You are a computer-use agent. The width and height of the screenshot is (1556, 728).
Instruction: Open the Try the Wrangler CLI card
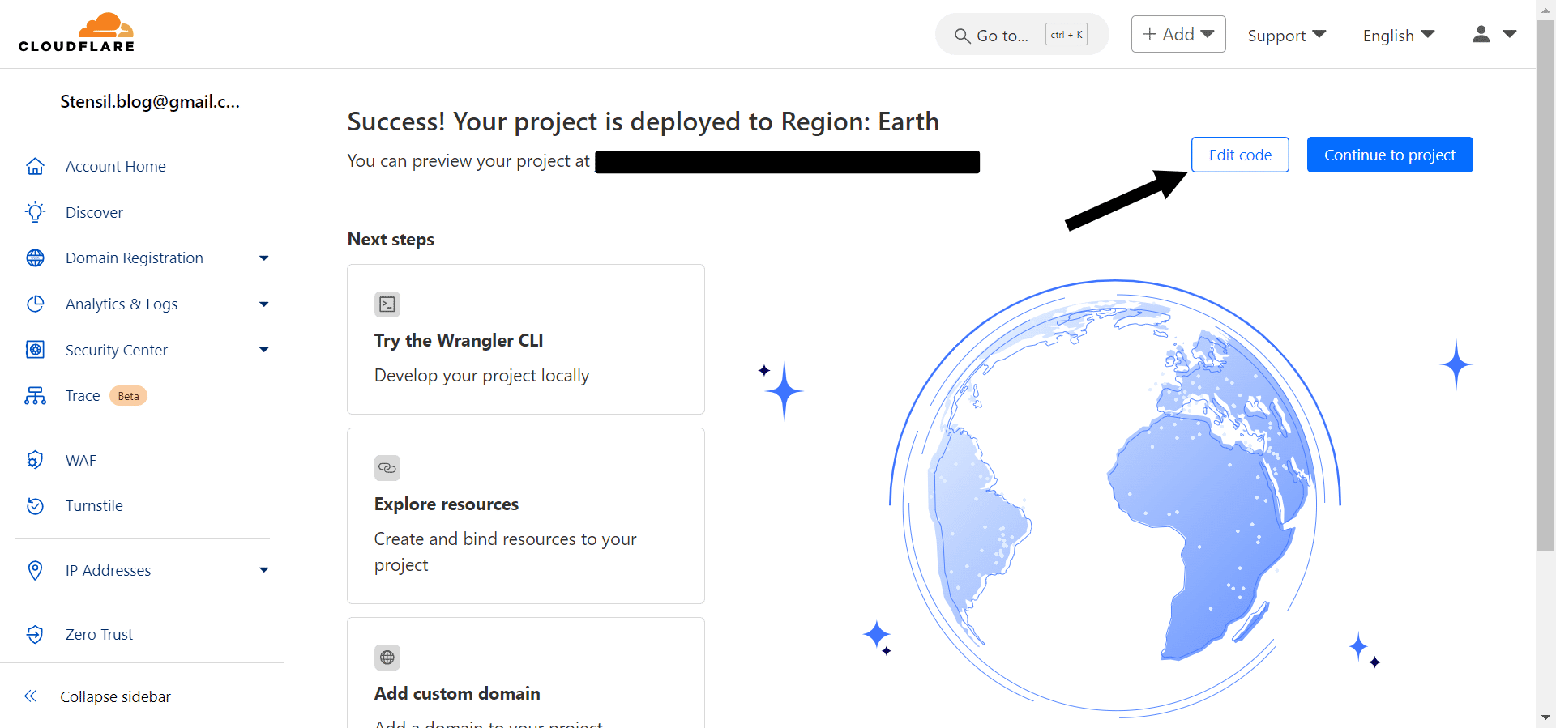point(525,339)
